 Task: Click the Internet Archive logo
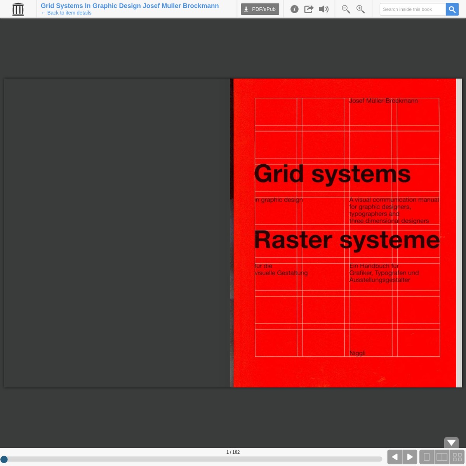pyautogui.click(x=18, y=9)
